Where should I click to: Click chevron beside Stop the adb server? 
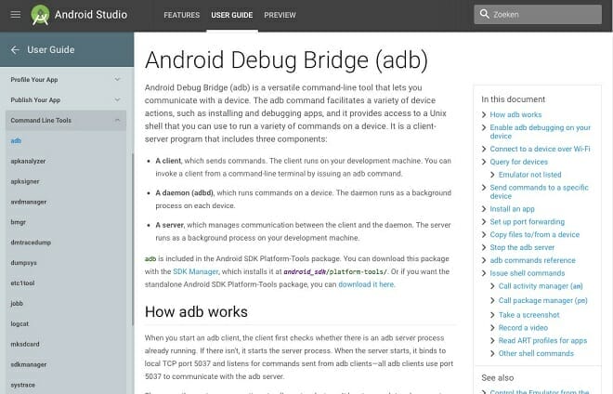pos(484,248)
